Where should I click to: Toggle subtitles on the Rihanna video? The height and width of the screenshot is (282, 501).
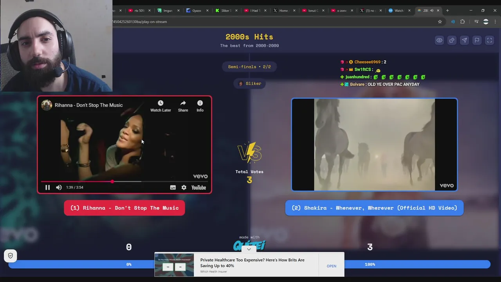(x=173, y=188)
